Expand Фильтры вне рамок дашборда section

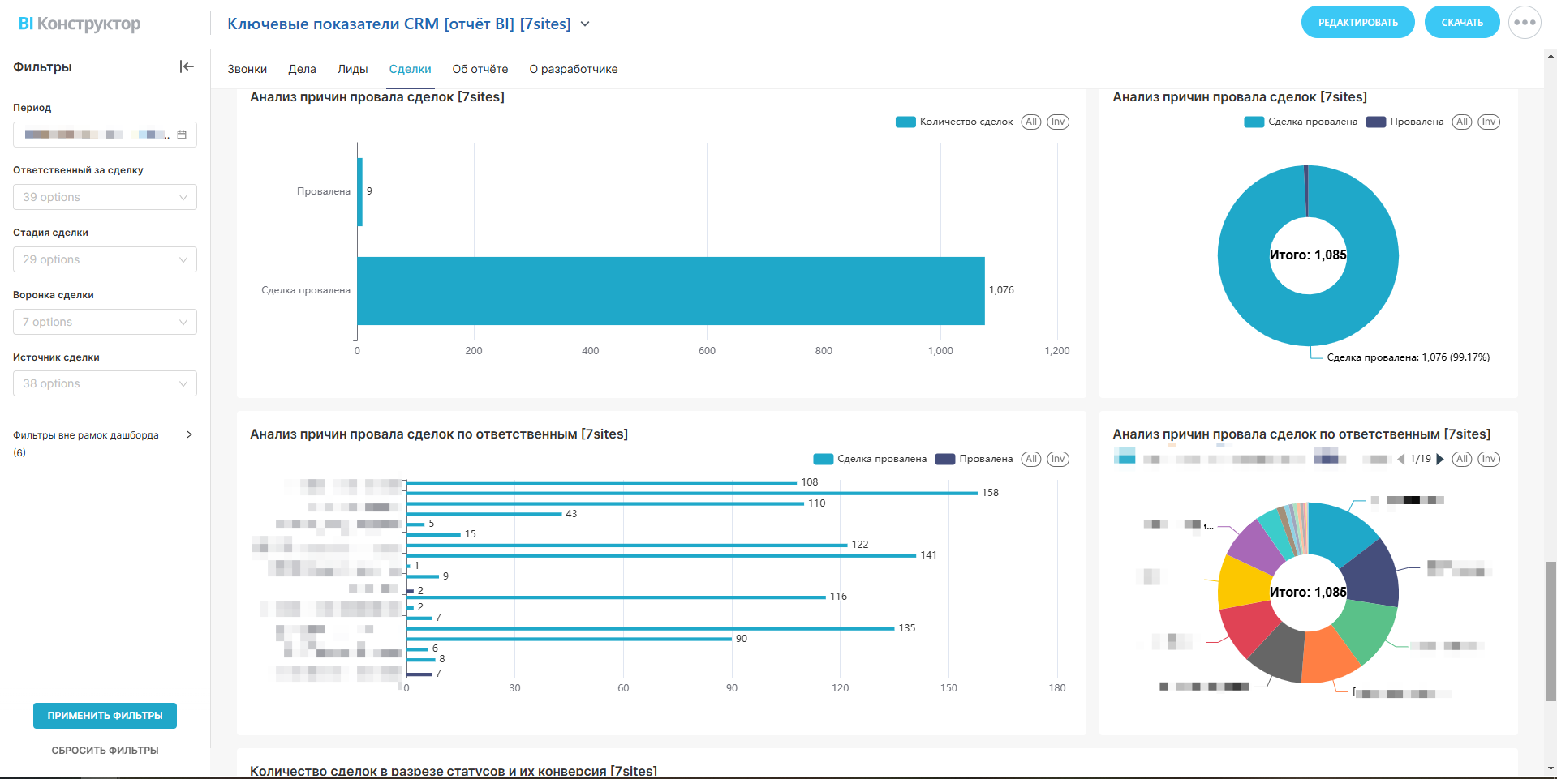[x=189, y=435]
